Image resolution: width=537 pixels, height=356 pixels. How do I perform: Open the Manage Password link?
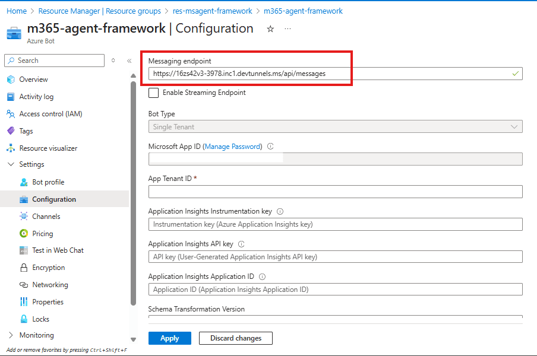tap(232, 147)
